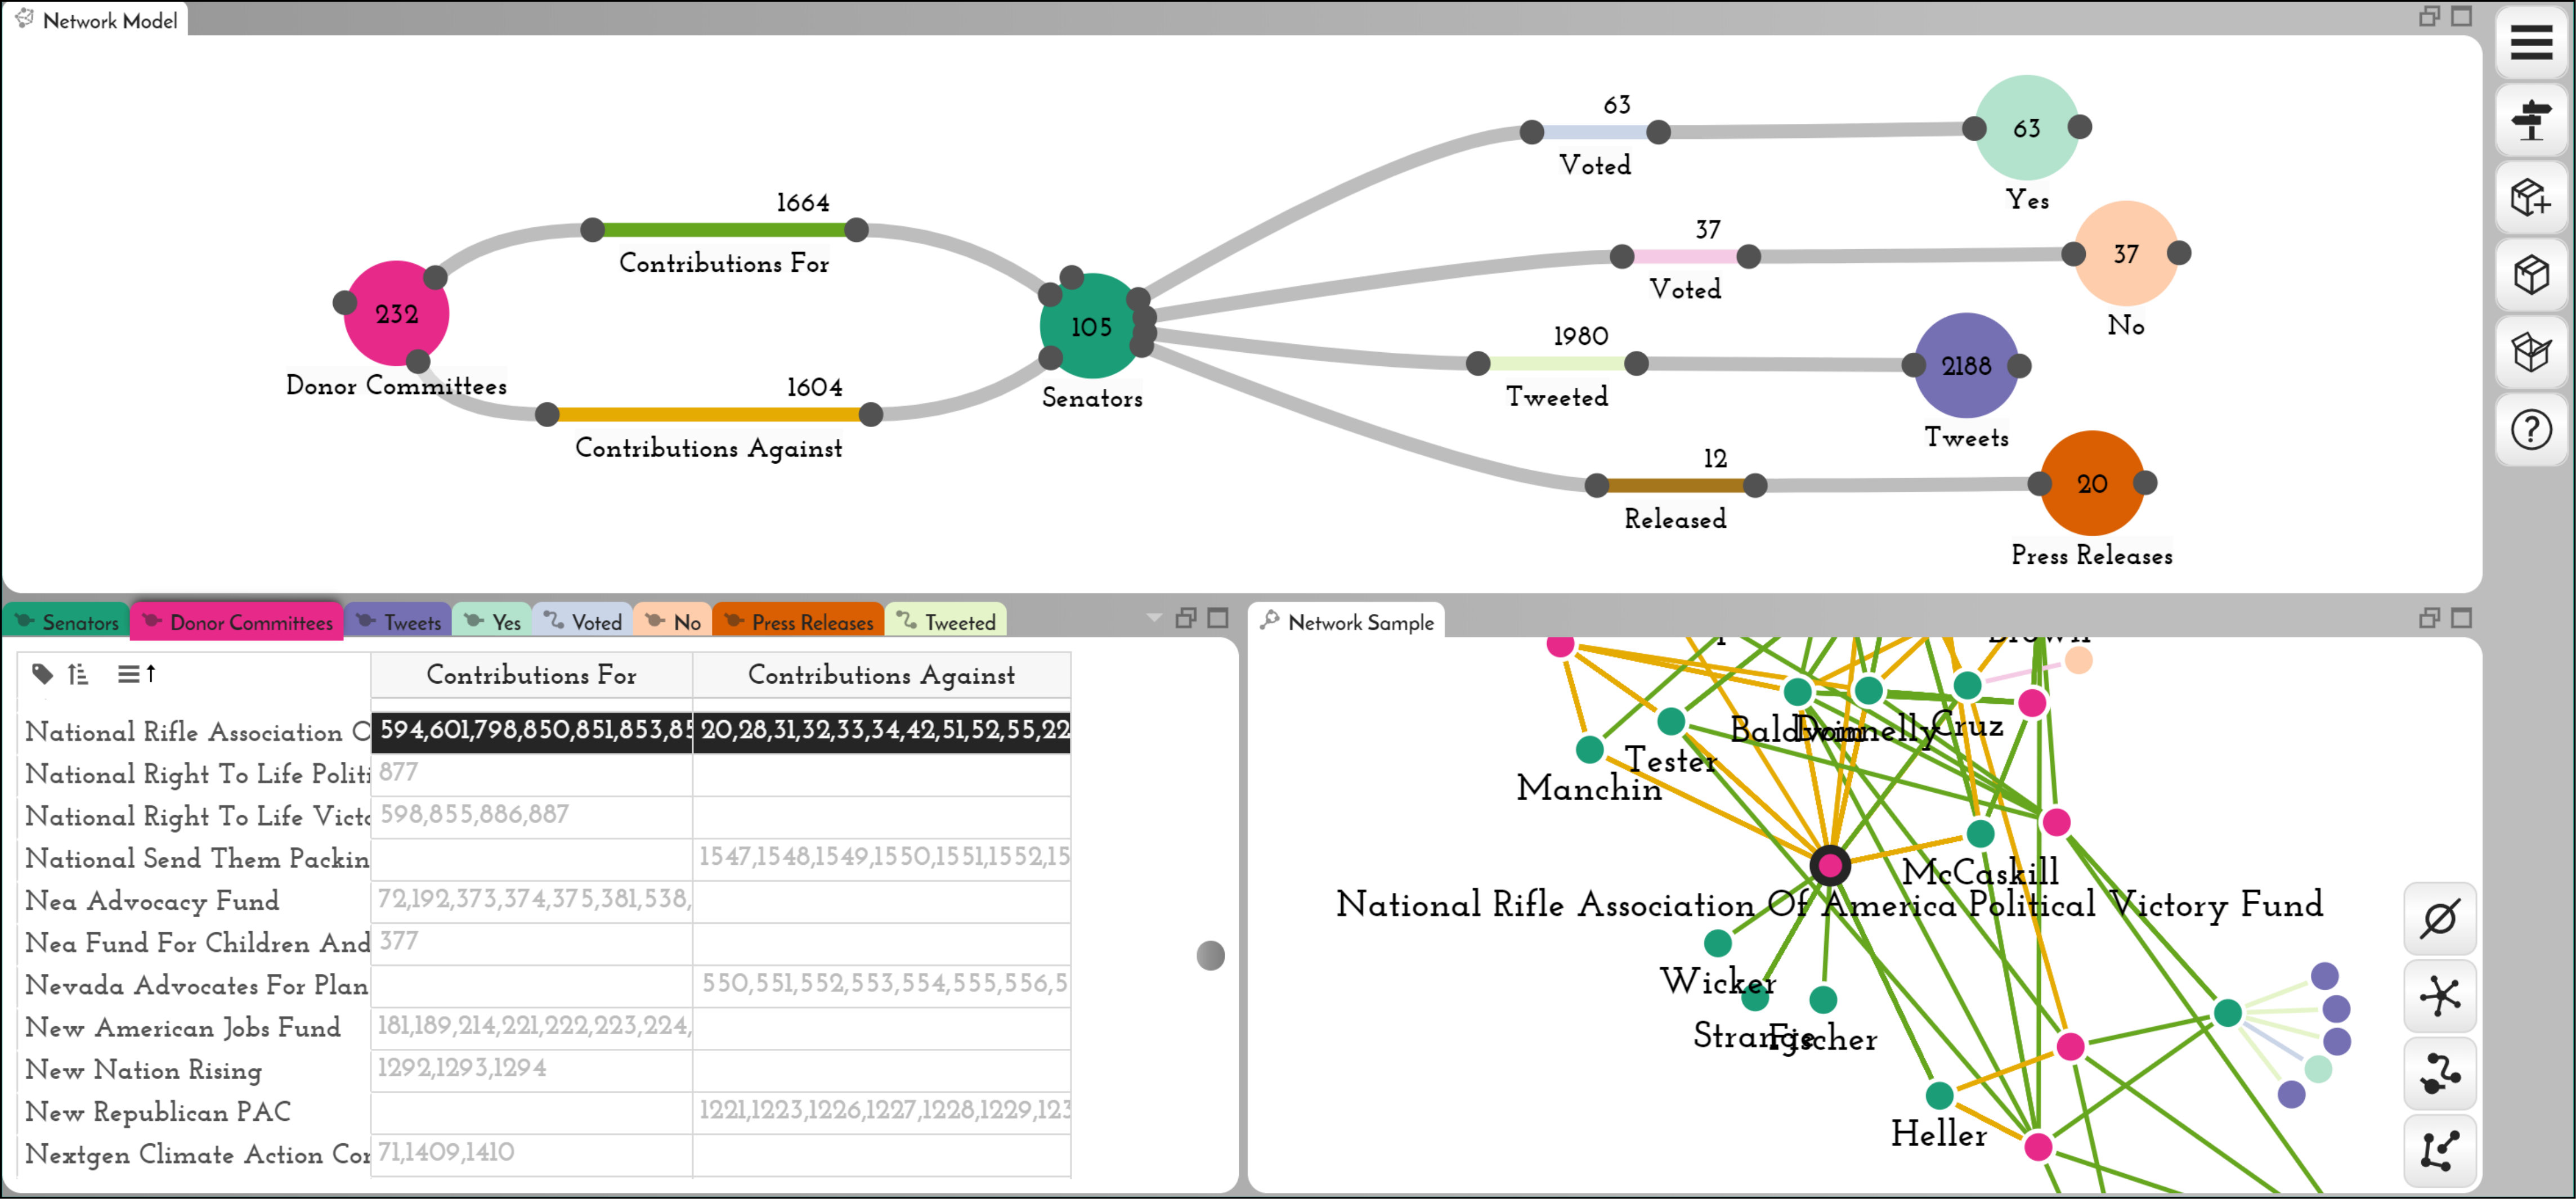Open the Contributions For column header menu
Screen dimensions: 2576x1199
pos(531,675)
